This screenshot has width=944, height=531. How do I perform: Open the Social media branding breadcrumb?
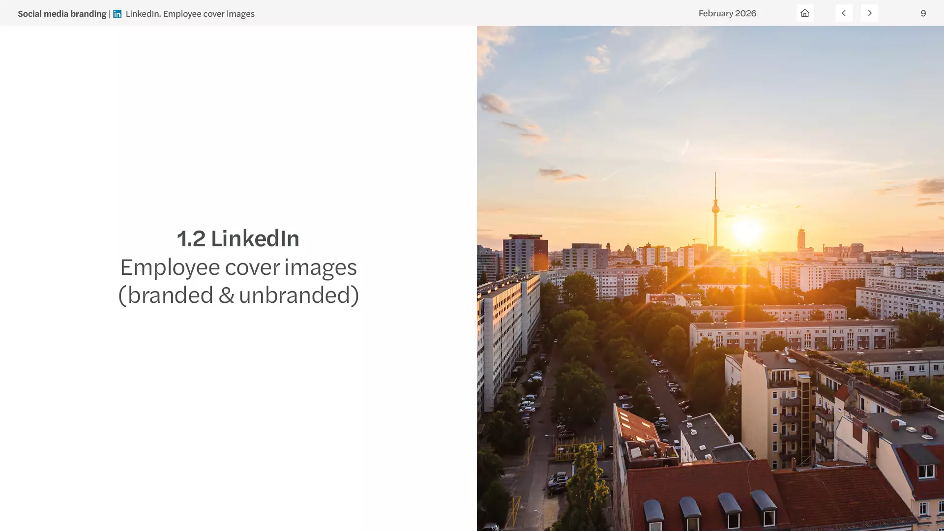(62, 14)
